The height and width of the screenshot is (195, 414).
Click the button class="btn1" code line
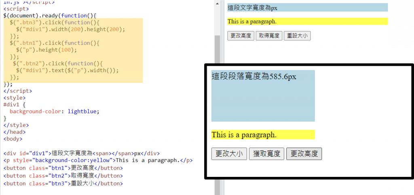coord(63,168)
